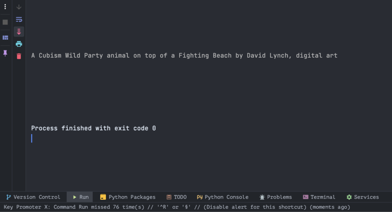
Task: Open the TODO tool window
Action: 176,197
